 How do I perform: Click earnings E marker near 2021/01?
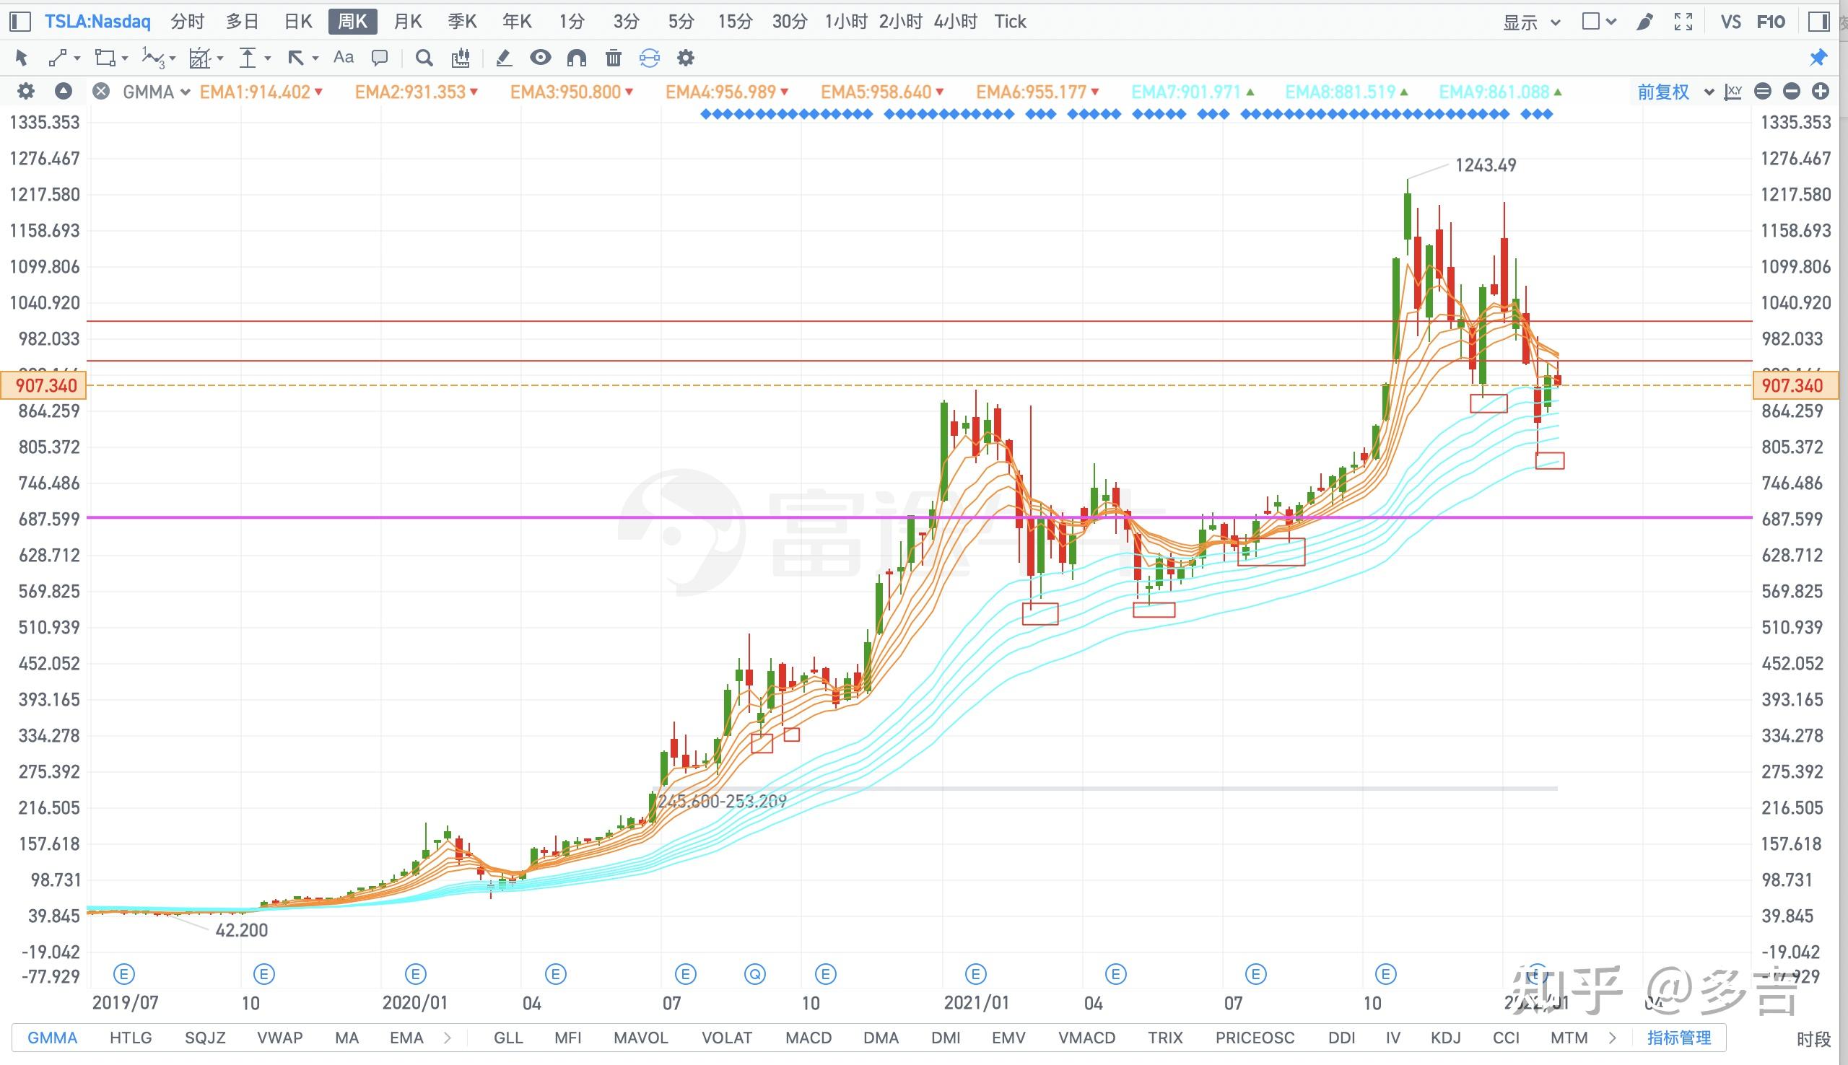coord(975,974)
